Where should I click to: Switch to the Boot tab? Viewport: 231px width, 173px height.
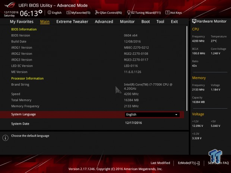pos(146,22)
